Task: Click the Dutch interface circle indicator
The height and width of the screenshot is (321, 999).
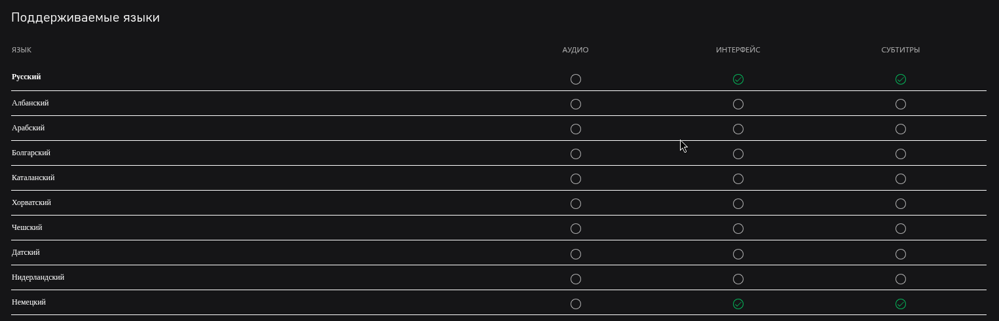Action: (738, 279)
